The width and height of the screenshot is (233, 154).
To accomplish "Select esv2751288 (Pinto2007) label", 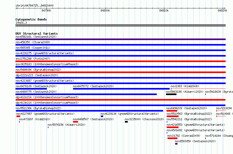I will coord(33,59).
